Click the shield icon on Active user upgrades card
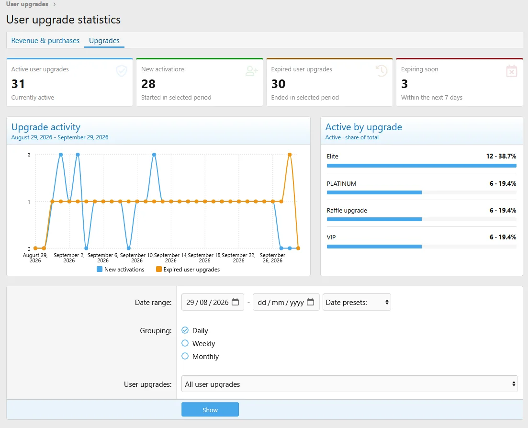 122,71
